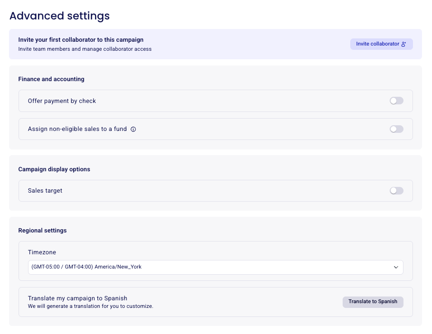432x334 pixels.
Task: Click the Offer payment by check label
Action: [x=62, y=101]
